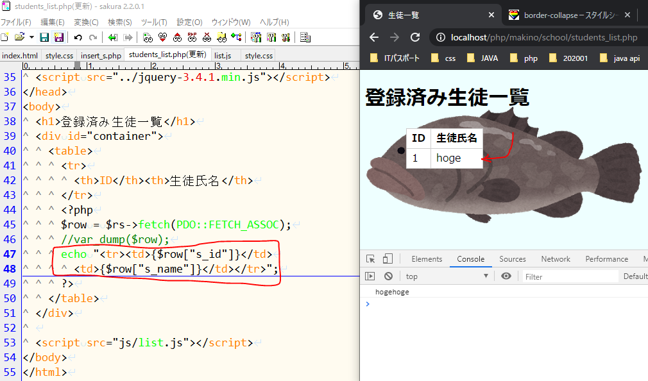Open the 変換(C) menu
This screenshot has width=648, height=381.
(x=87, y=22)
